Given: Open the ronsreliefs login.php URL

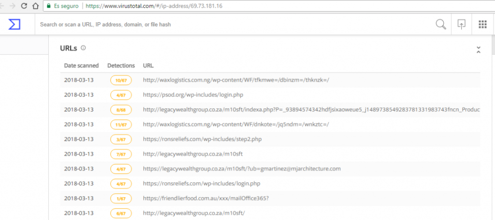Looking at the screenshot, I should pos(202,183).
